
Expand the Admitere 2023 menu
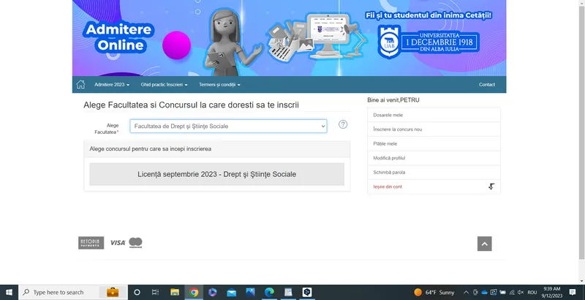[x=112, y=85]
